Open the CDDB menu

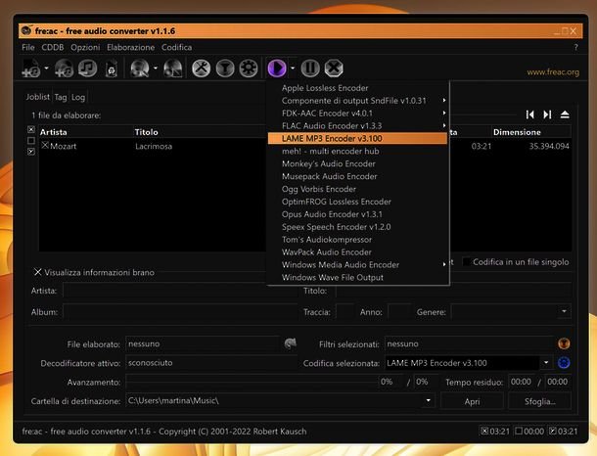coord(53,47)
